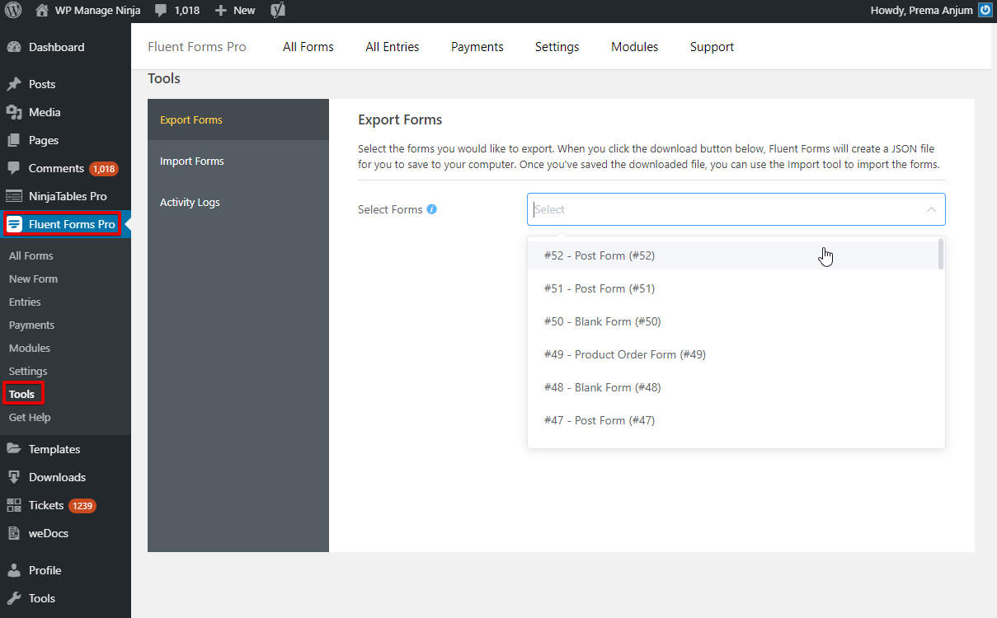This screenshot has width=997, height=618.
Task: Click the dropdown list scrollbar
Action: (941, 254)
